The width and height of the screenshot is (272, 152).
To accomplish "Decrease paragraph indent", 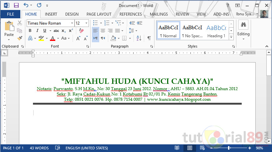I will pyautogui.click(x=132, y=23).
